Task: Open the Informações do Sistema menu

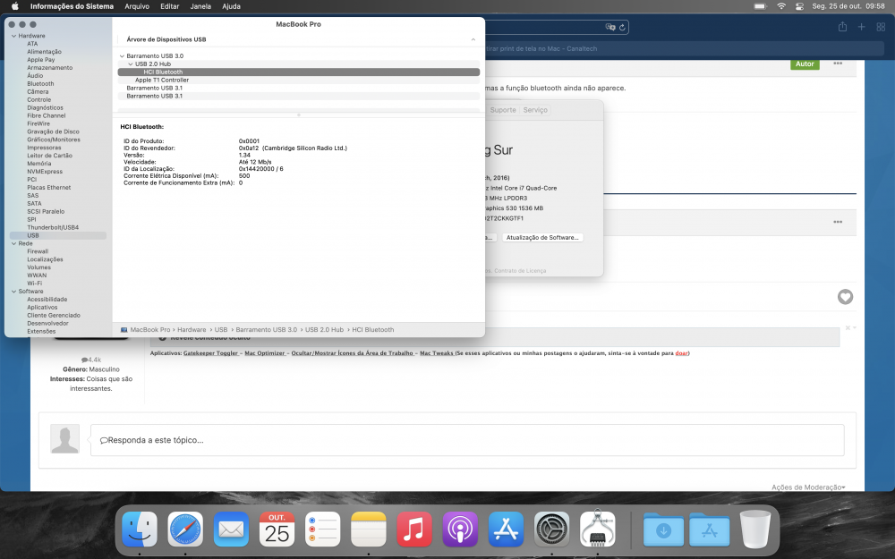Action: [72, 6]
